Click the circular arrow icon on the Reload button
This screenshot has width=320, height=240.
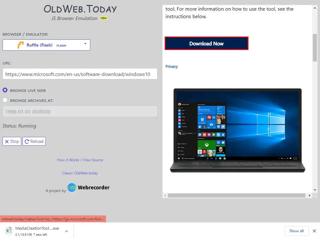point(27,142)
